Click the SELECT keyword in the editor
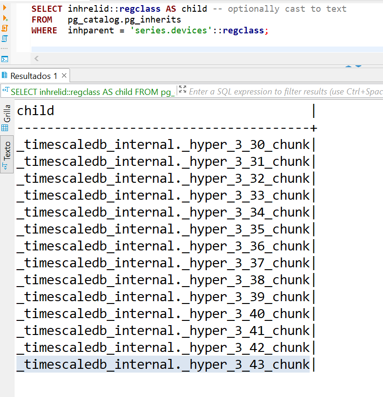Screen dimensions: 383x397 coord(47,9)
